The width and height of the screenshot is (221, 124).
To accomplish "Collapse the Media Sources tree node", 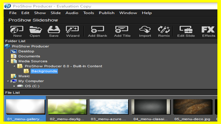I will (x=8, y=61).
